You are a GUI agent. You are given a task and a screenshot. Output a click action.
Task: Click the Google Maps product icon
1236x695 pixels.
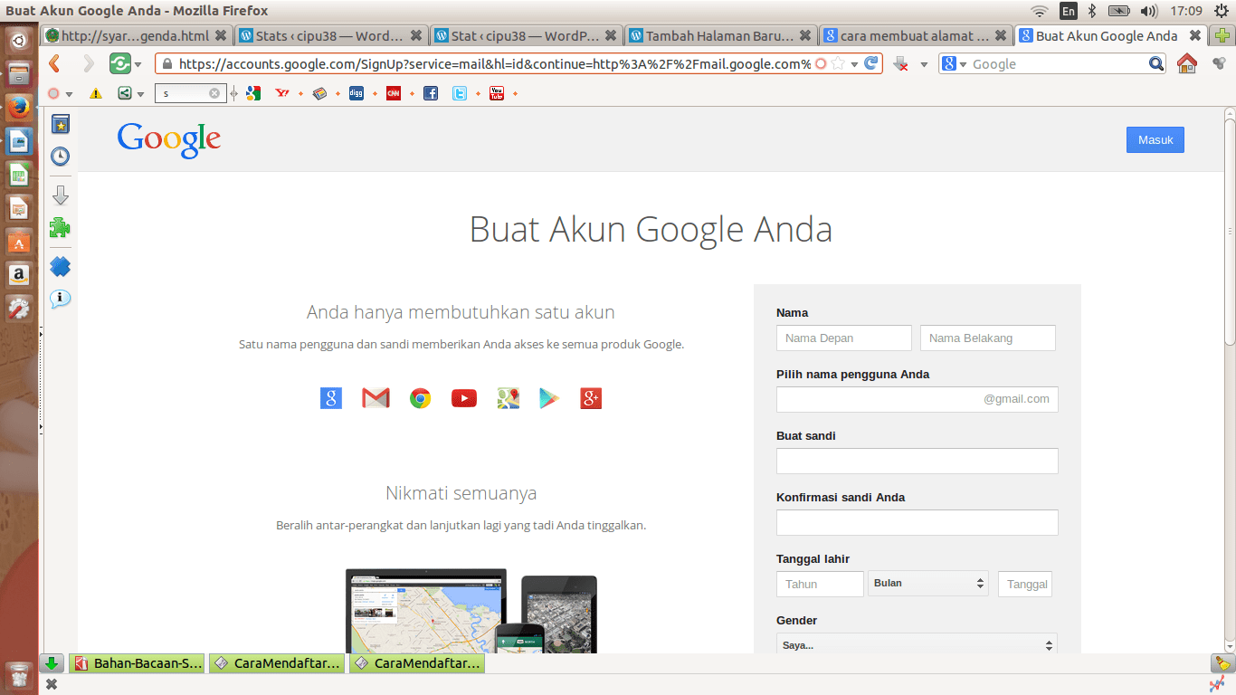click(508, 398)
